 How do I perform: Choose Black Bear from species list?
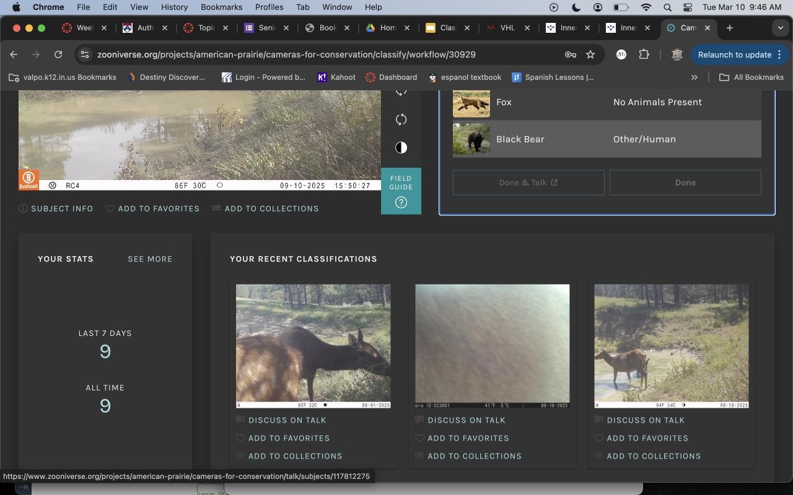click(x=519, y=139)
